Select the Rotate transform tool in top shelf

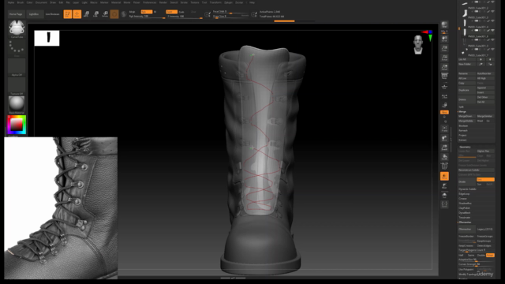(x=105, y=14)
